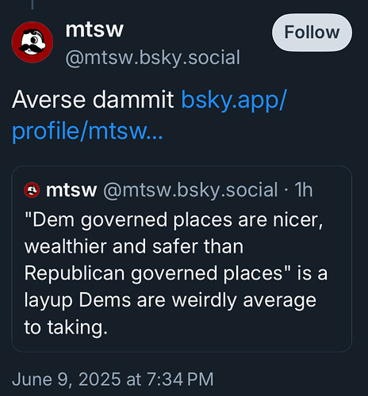Select the @mtsw.bsky.social handle under the name
The image size is (368, 396).
click(x=153, y=58)
